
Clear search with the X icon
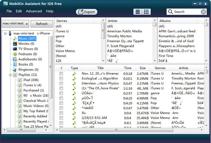tap(204, 12)
